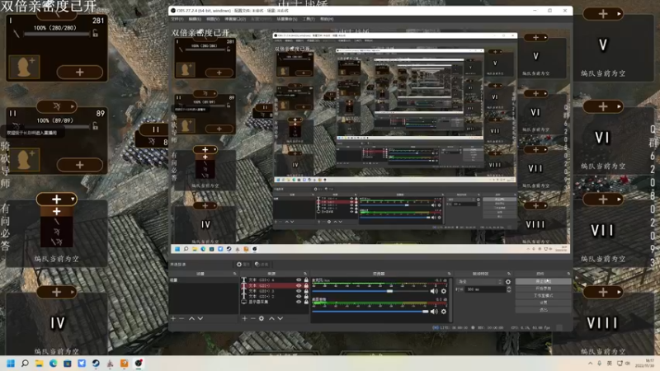
Task: Open File Explorer from taskbar
Action: (39, 364)
